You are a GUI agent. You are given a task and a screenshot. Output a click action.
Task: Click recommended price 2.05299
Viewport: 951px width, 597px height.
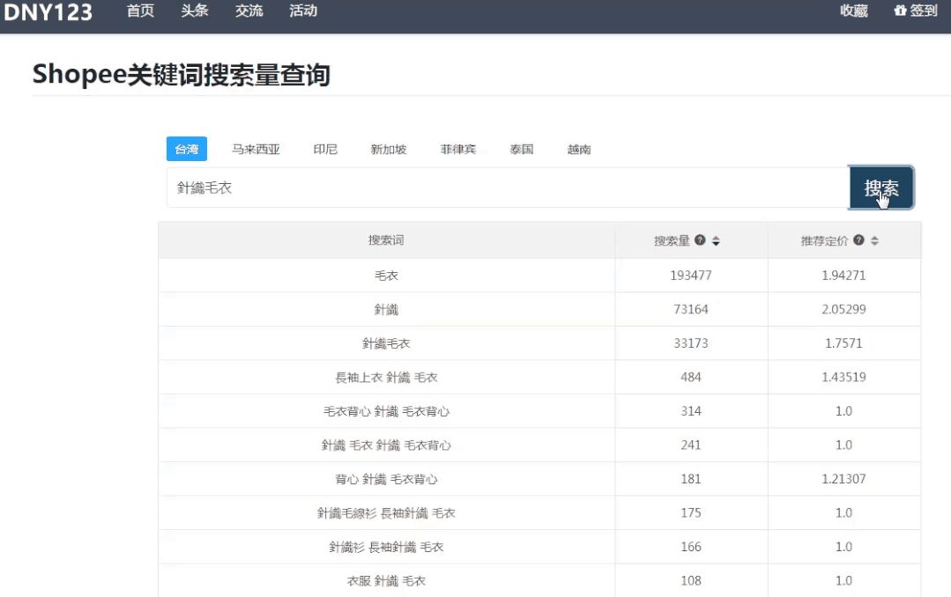point(843,309)
